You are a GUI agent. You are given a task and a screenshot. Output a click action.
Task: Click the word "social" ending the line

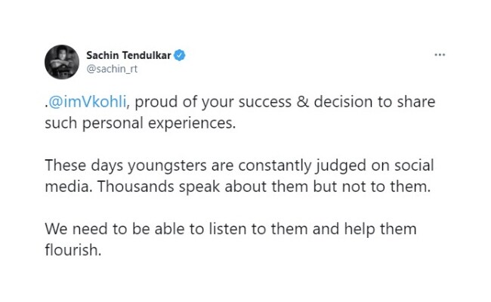[414, 165]
